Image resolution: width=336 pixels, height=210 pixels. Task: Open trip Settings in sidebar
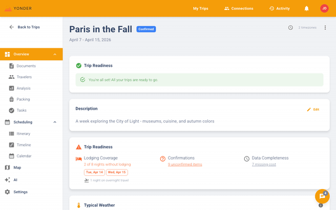pos(20,192)
